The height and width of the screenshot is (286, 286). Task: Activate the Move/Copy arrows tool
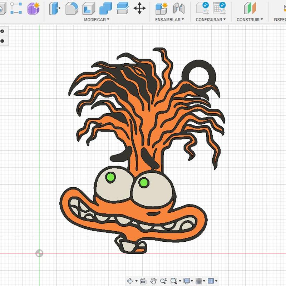click(139, 8)
